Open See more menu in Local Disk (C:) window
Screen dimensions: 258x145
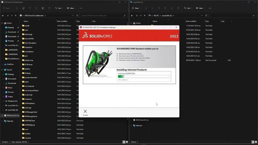point(210,8)
